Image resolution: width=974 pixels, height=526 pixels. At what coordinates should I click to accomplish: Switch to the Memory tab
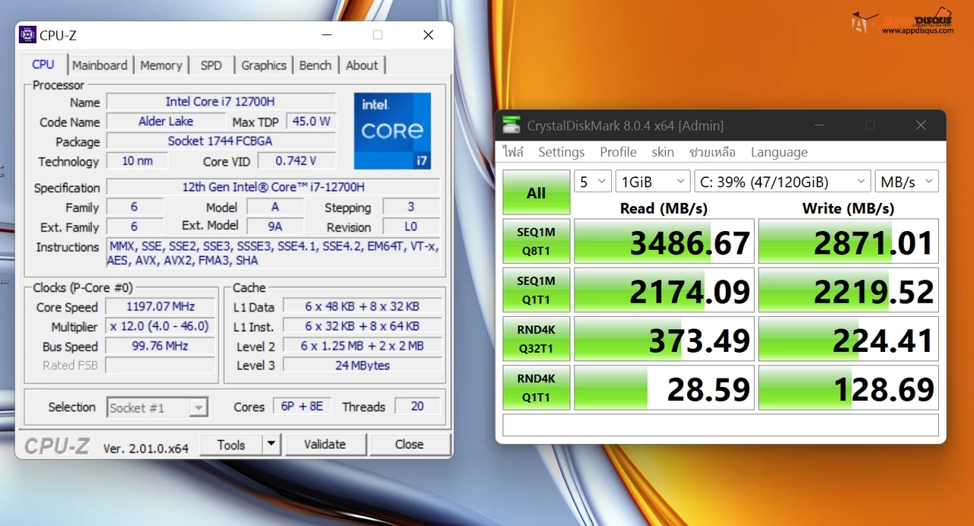(161, 65)
